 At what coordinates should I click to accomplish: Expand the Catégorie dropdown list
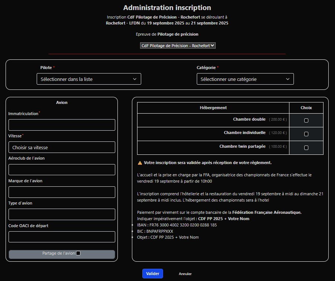click(x=245, y=79)
